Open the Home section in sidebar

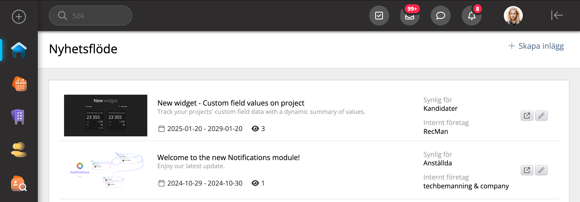(x=19, y=50)
